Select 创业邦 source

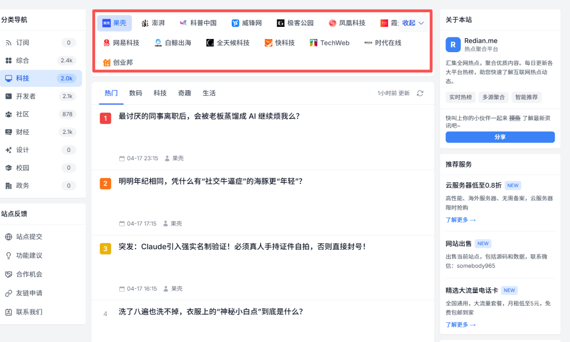[x=118, y=63]
